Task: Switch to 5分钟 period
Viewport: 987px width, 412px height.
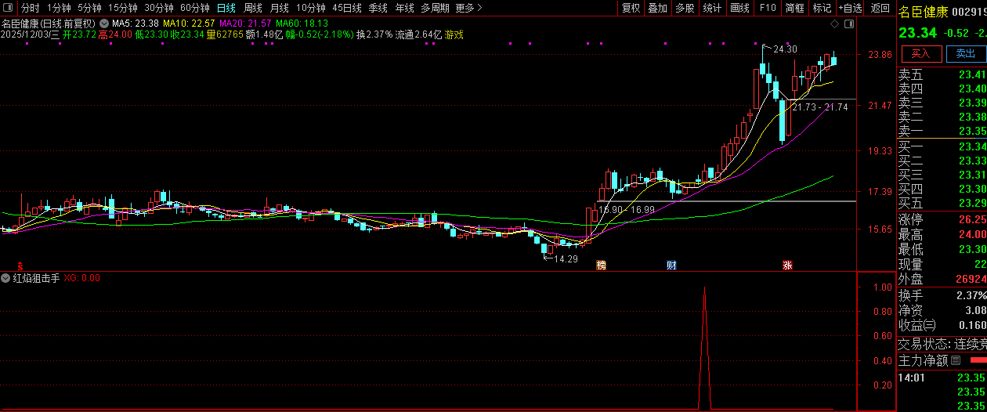Action: (x=89, y=8)
